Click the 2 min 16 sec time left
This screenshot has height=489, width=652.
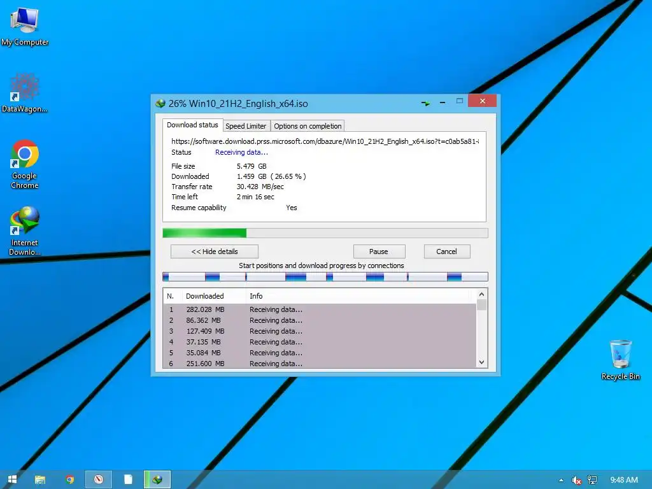255,197
